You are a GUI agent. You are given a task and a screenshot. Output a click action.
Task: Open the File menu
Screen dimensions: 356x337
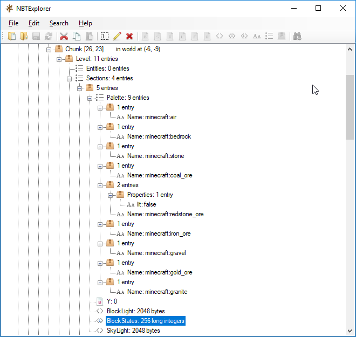(x=13, y=23)
